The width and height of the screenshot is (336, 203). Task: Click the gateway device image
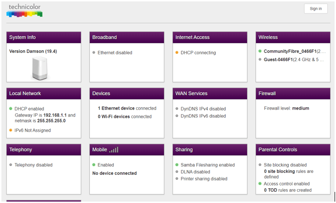(40, 68)
